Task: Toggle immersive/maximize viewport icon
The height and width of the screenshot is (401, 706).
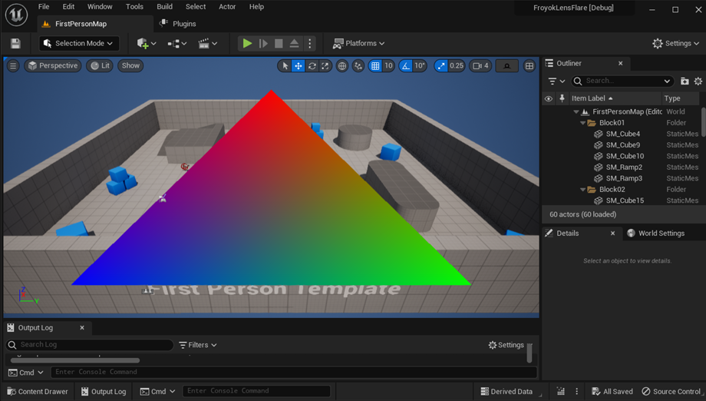Action: pos(506,66)
